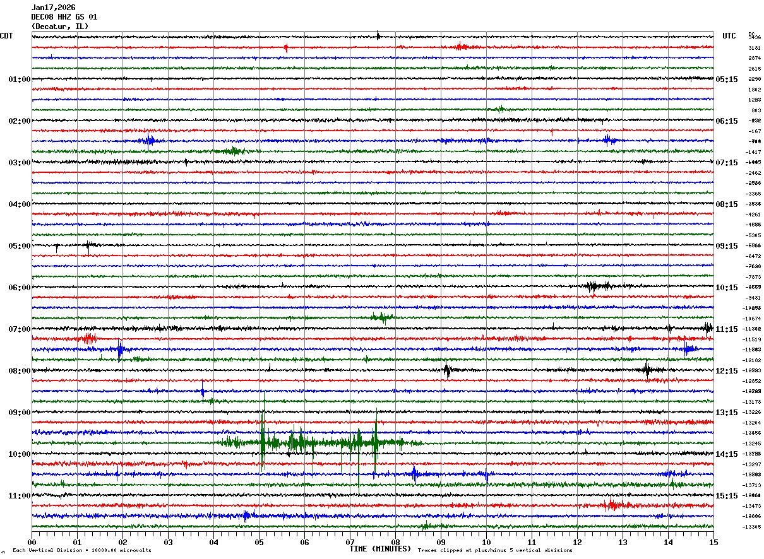This screenshot has height=559, width=764.
Task: Click the 11:15 UTC time label
Action: 727,329
